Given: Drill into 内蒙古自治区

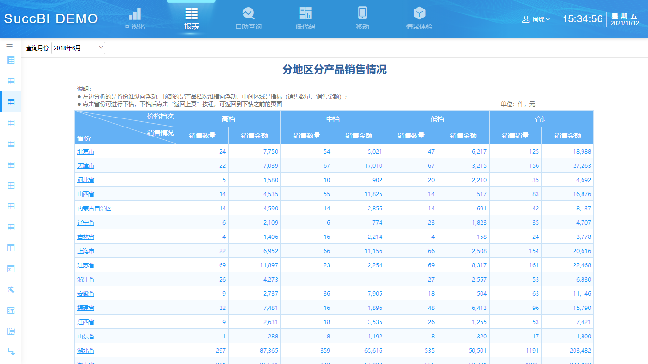Looking at the screenshot, I should tap(94, 209).
